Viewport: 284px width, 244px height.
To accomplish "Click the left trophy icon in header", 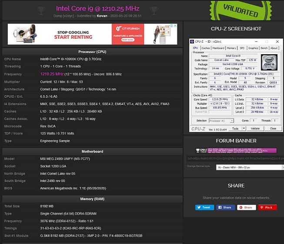I will click(41, 11).
